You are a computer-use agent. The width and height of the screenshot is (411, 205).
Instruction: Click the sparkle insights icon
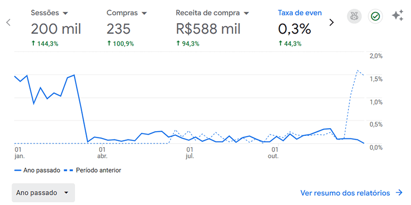(398, 16)
